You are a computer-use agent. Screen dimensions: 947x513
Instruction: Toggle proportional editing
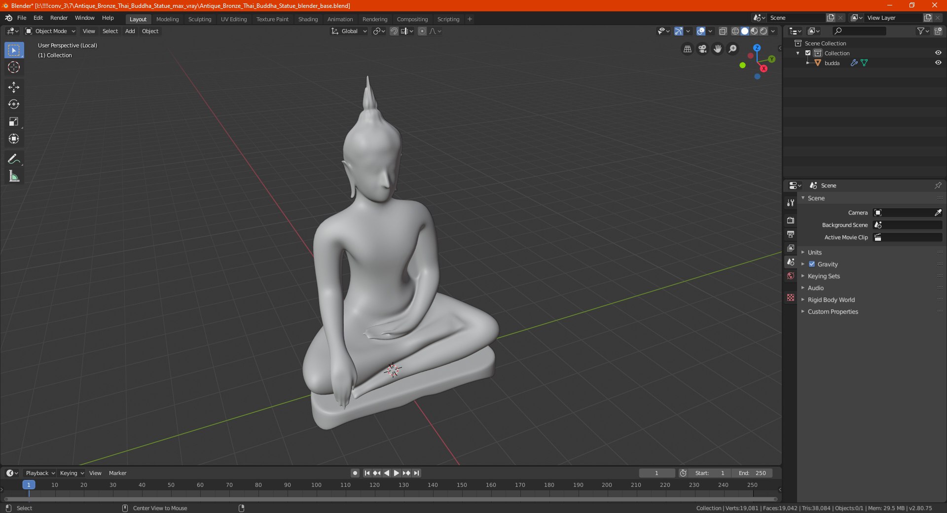(422, 31)
